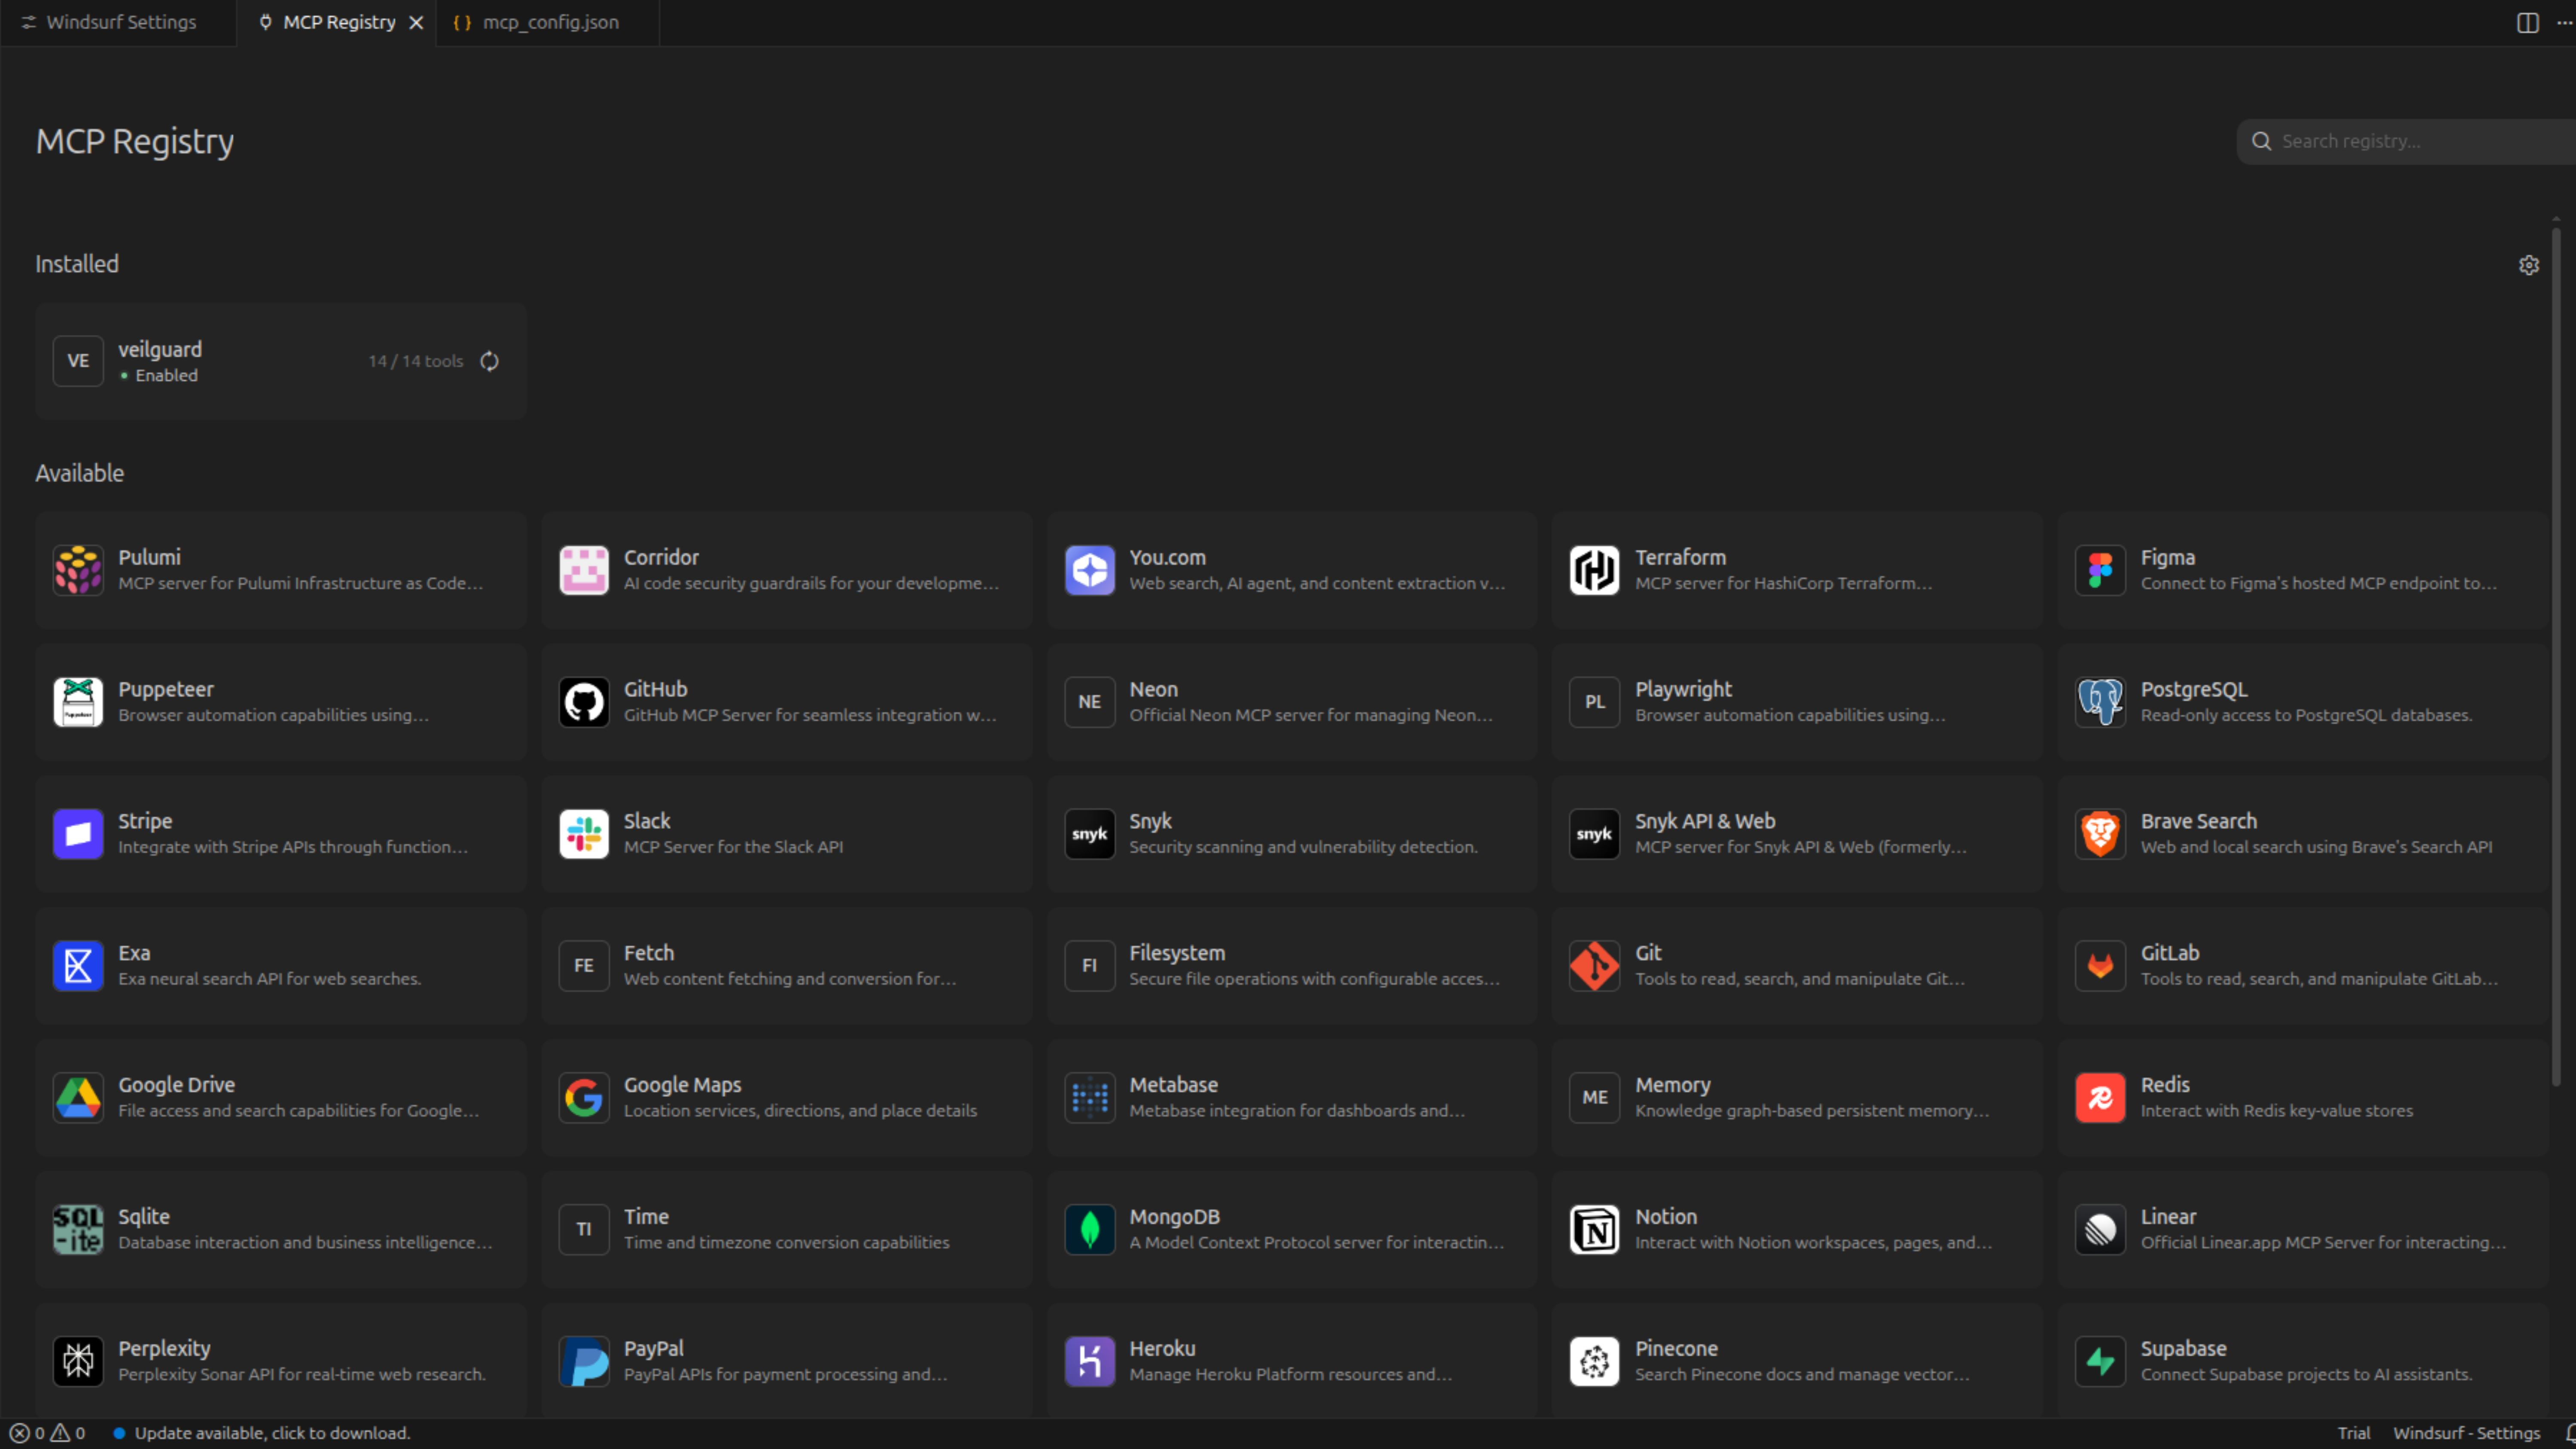This screenshot has height=1449, width=2576.
Task: Click the Trial status bar item
Action: point(2353,1433)
